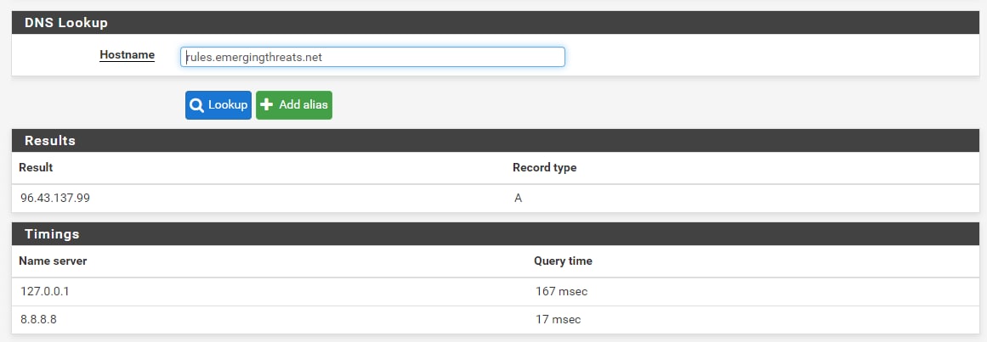Click the Record type column header
Viewport: 987px width, 342px height.
click(544, 168)
